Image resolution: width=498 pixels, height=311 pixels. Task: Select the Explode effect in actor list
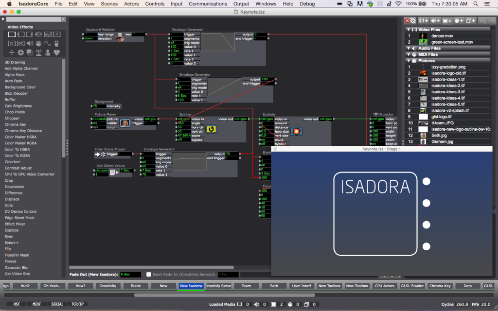click(x=12, y=230)
